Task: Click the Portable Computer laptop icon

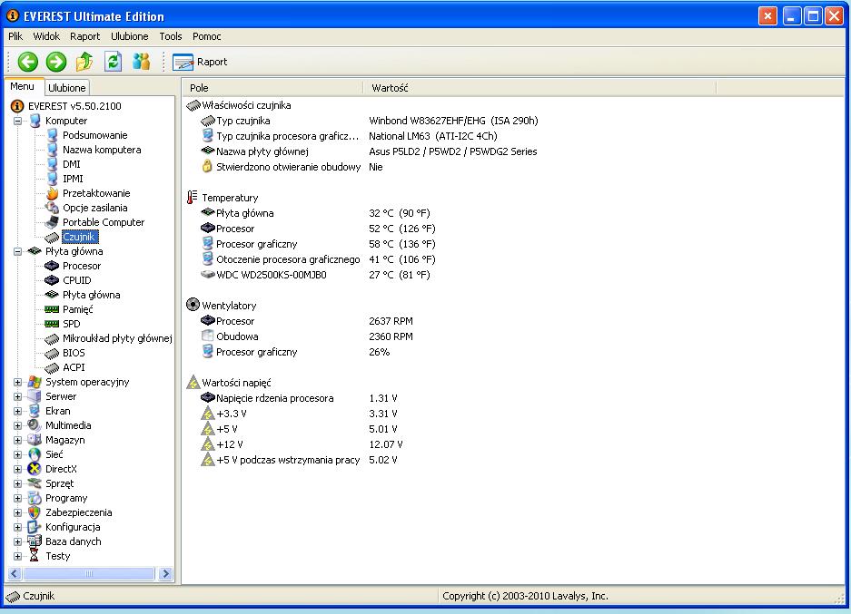Action: (x=52, y=222)
